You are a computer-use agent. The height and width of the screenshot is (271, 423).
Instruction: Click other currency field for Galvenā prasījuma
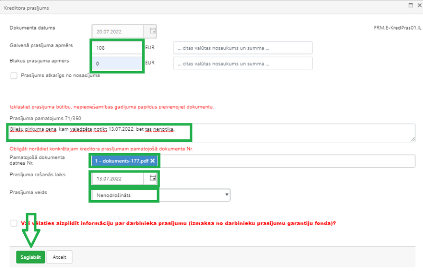coord(243,48)
